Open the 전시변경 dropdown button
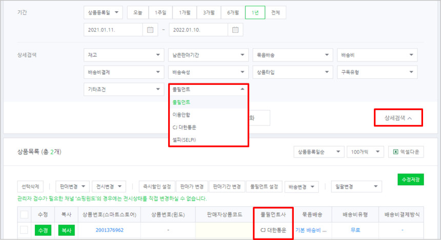 109,187
